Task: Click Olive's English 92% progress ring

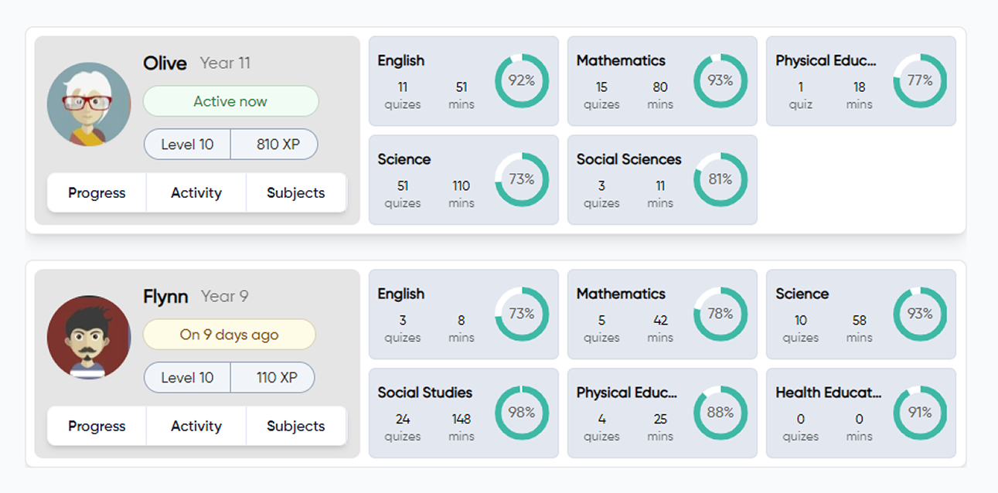Action: [x=522, y=80]
